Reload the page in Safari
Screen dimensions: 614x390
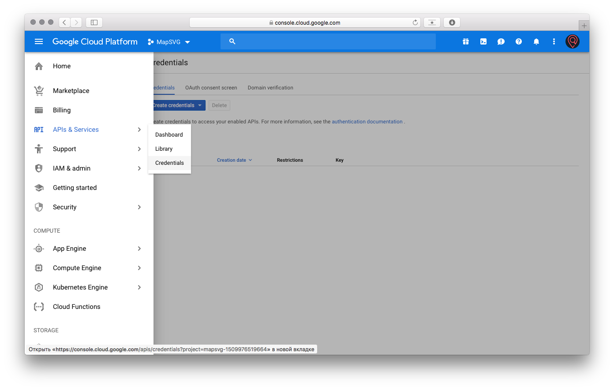tap(415, 22)
